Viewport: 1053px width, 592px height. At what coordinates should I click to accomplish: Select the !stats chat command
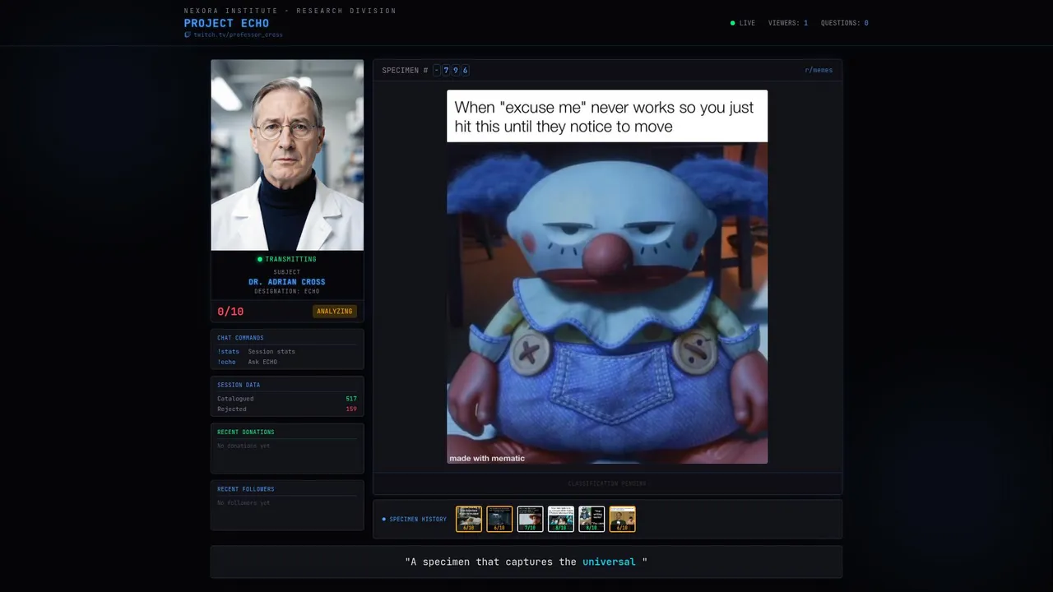(229, 351)
